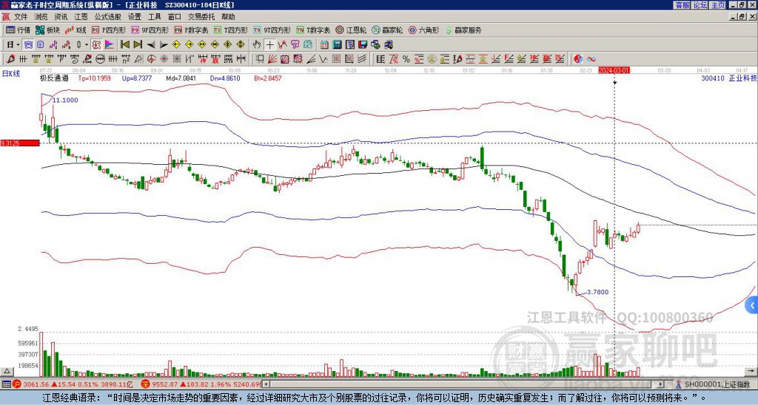Click scrollbar left arrow at bottom
Image resolution: width=758 pixels, height=405 pixels.
[x=266, y=384]
